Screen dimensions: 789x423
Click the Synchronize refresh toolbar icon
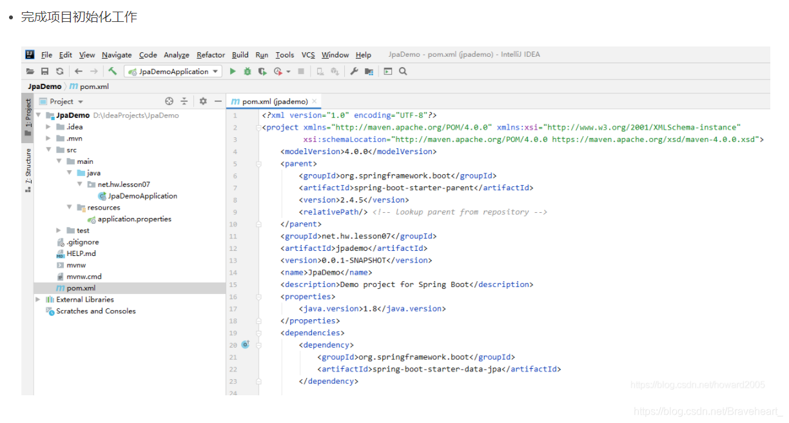click(60, 72)
